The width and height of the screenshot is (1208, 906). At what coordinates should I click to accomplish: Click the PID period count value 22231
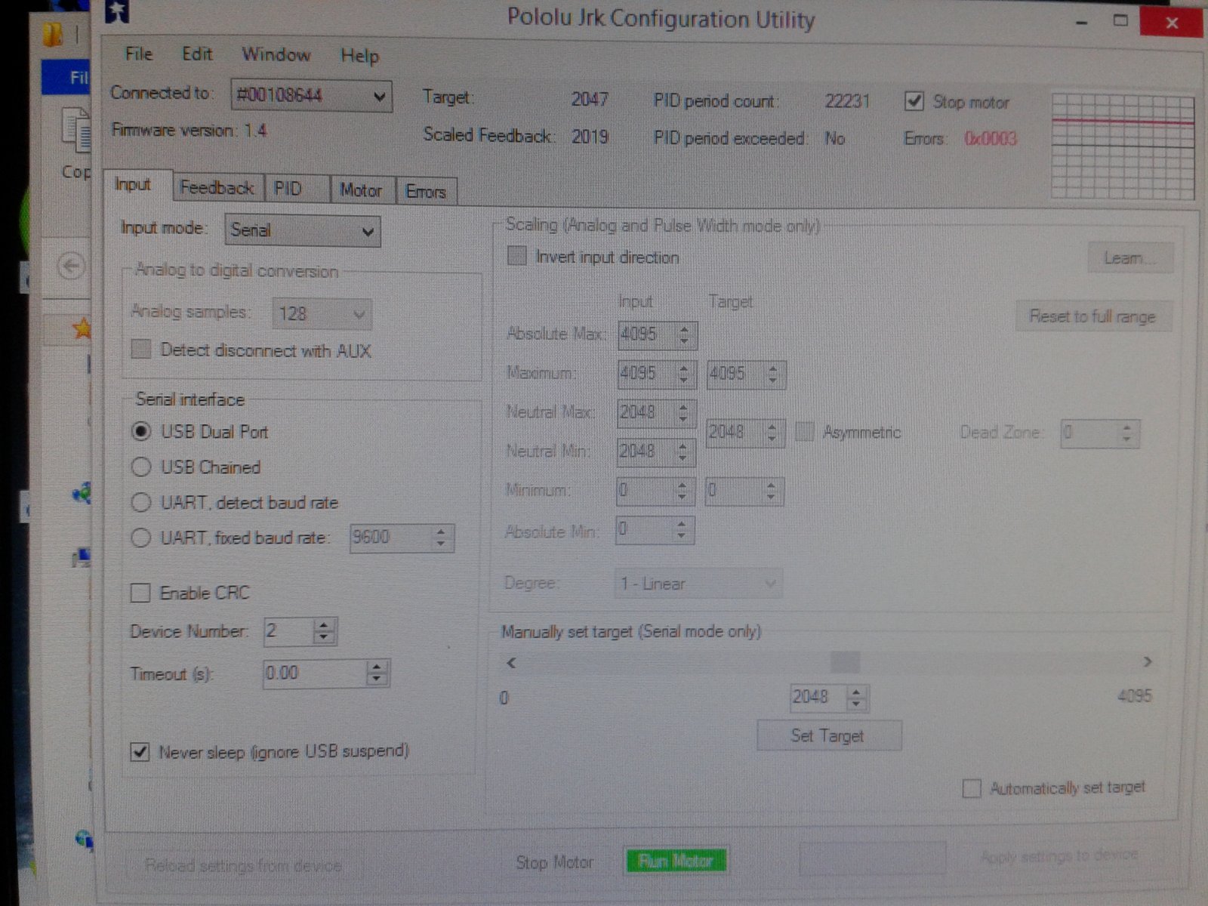[847, 101]
